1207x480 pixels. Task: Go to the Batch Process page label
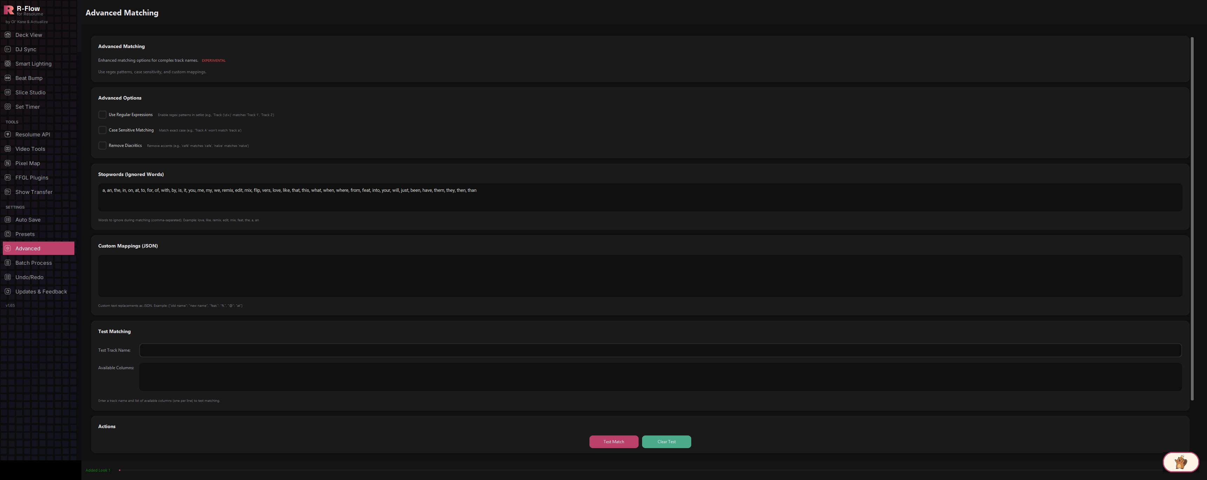[33, 263]
